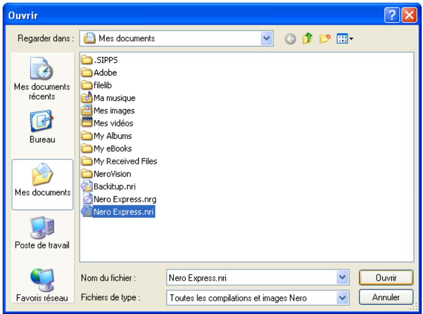Select the My eBooks entry
Viewport: 423px width, 314px height.
click(112, 149)
